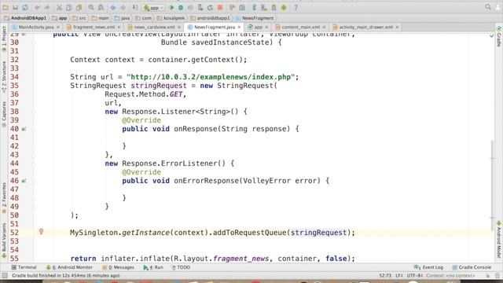
Task: Switch to news_cardview.xml tab
Action: coord(154,28)
